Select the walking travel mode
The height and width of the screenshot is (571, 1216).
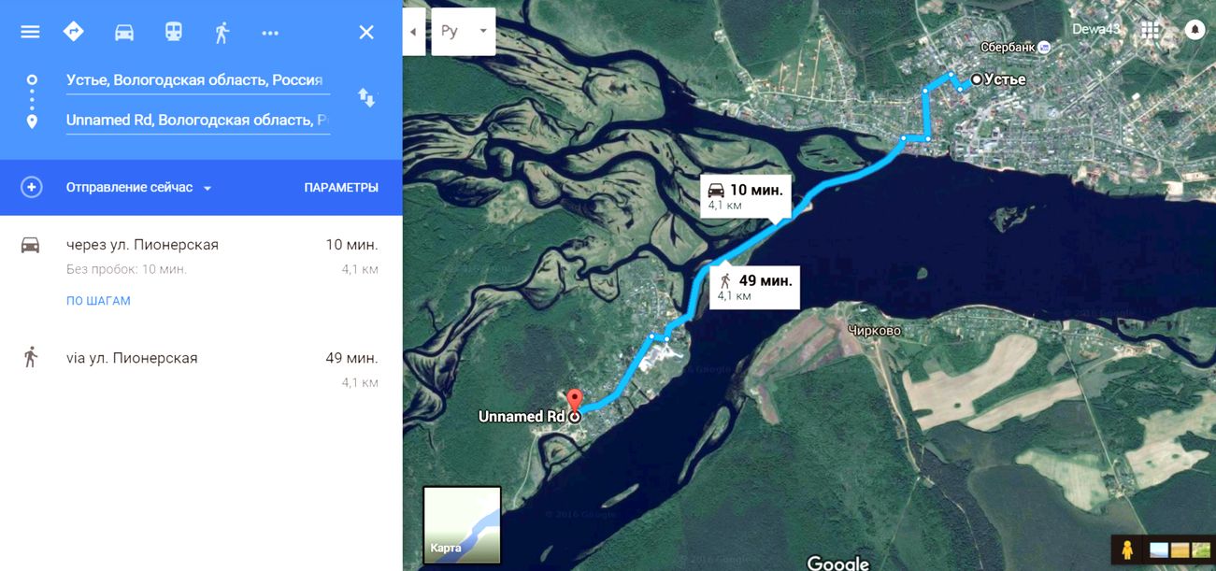[x=222, y=32]
